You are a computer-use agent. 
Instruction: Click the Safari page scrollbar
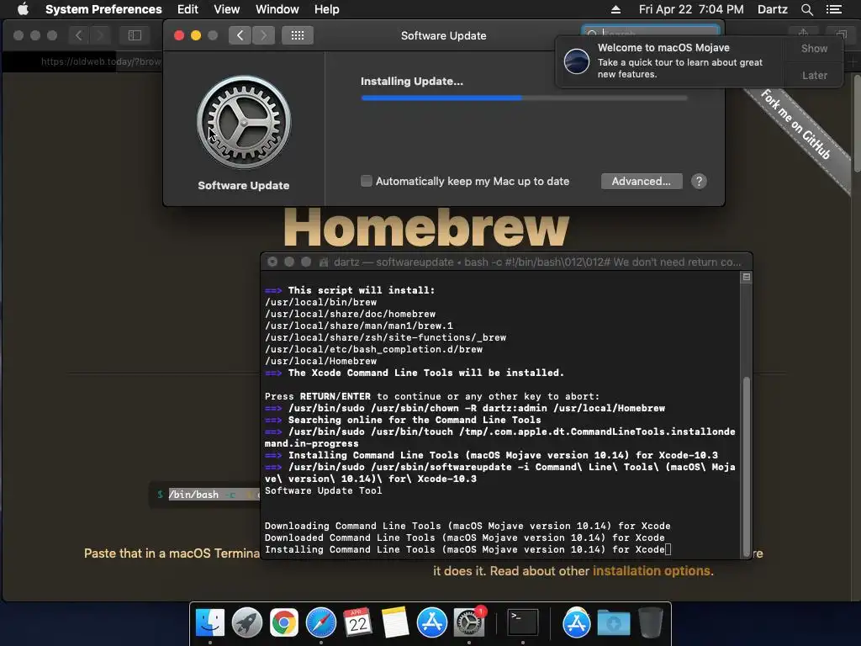click(x=856, y=126)
